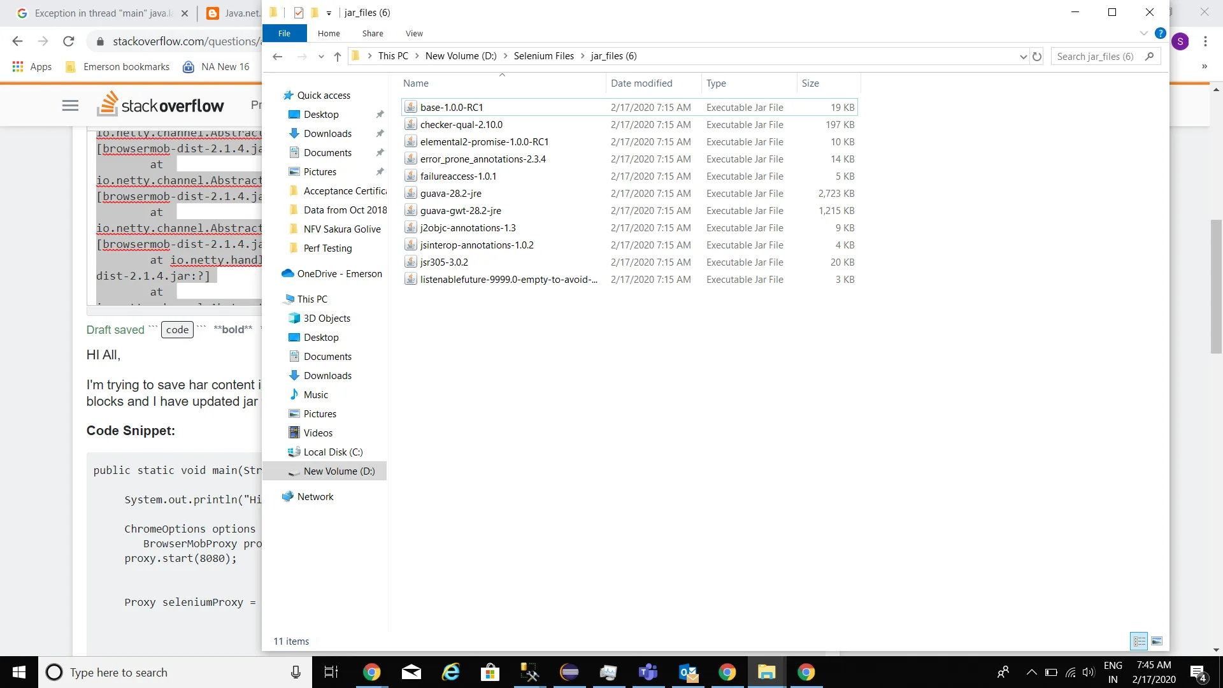Image resolution: width=1223 pixels, height=688 pixels.
Task: Click the Task View taskbar icon
Action: pos(331,672)
